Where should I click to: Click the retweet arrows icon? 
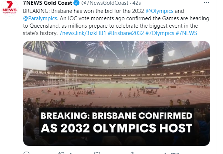pos(61,153)
